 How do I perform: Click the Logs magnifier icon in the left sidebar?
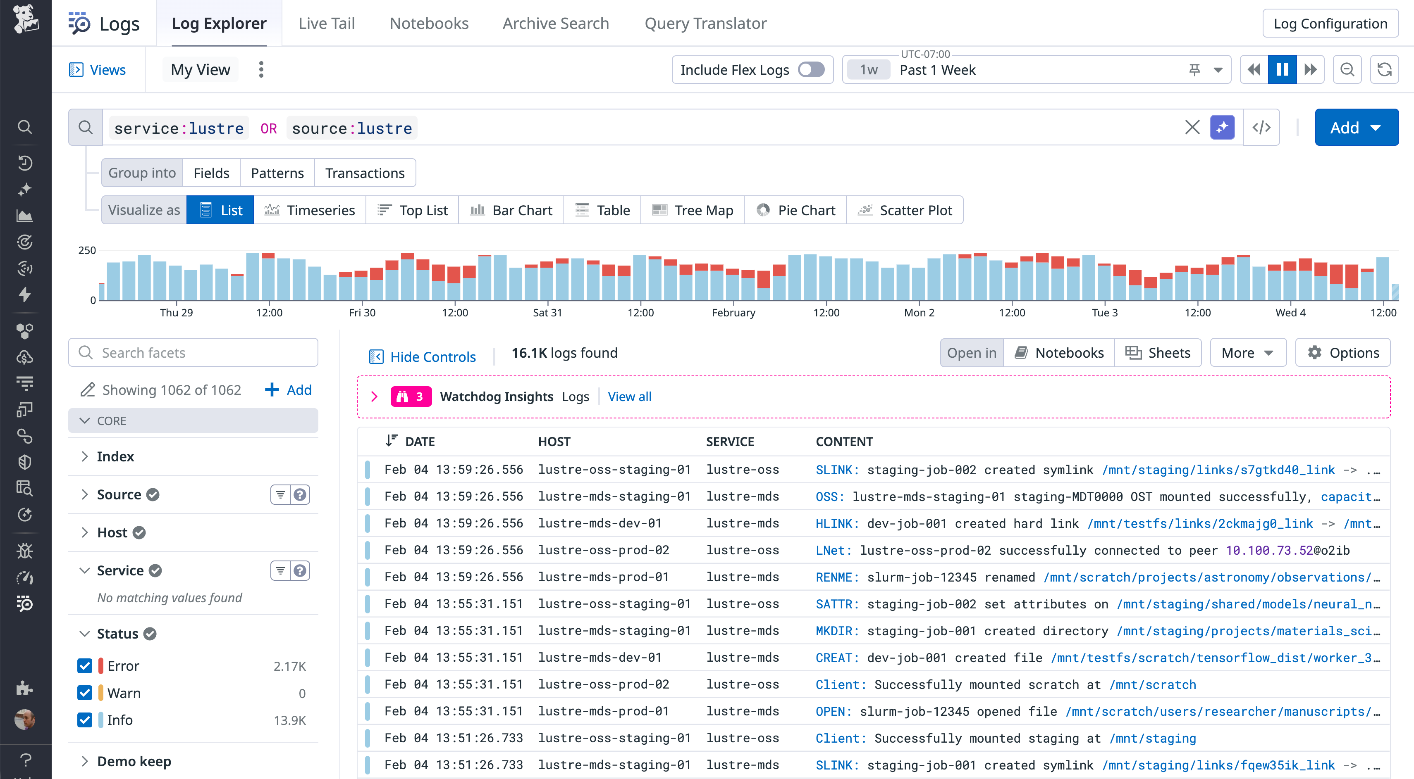(25, 604)
